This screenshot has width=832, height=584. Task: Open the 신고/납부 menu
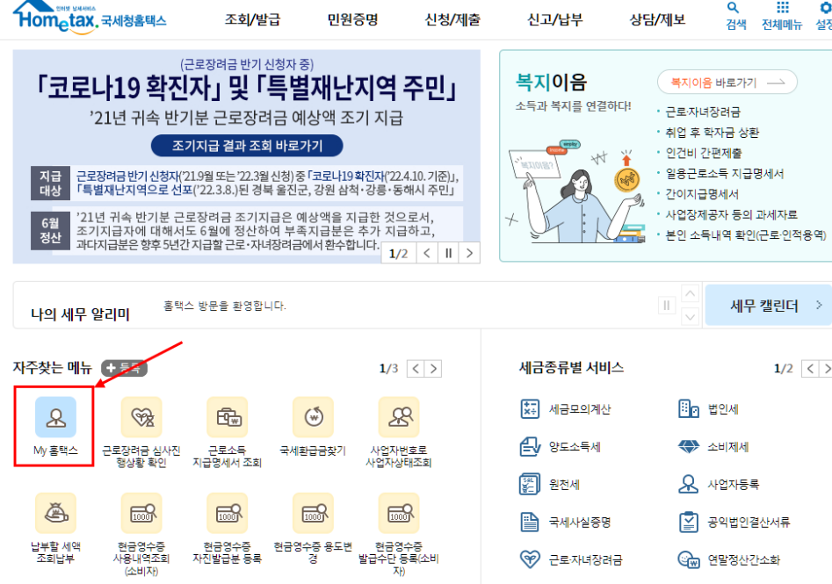[x=555, y=19]
